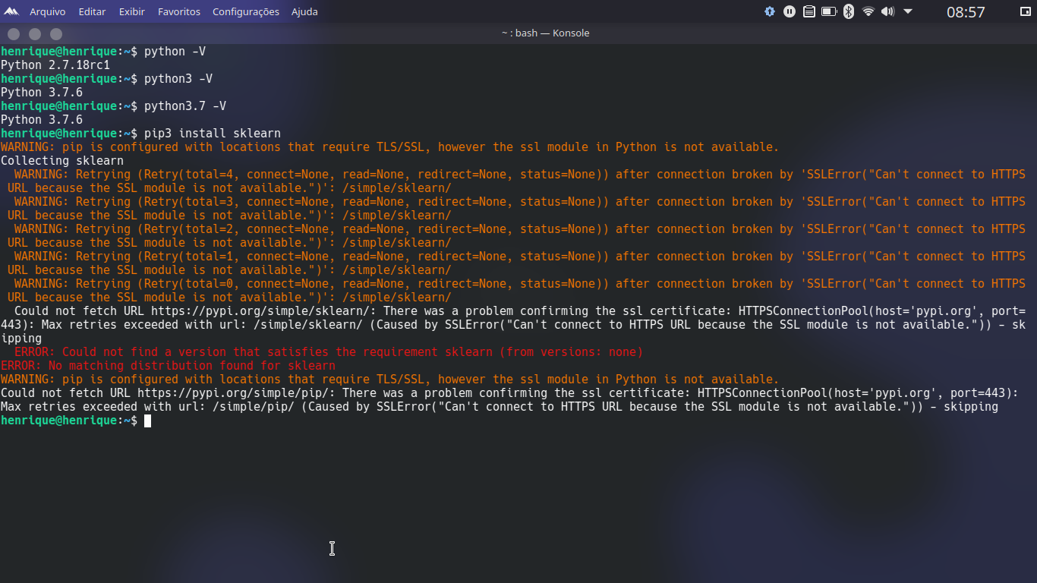
Task: Click 'ERROR: No matching distribution found' line
Action: point(168,366)
